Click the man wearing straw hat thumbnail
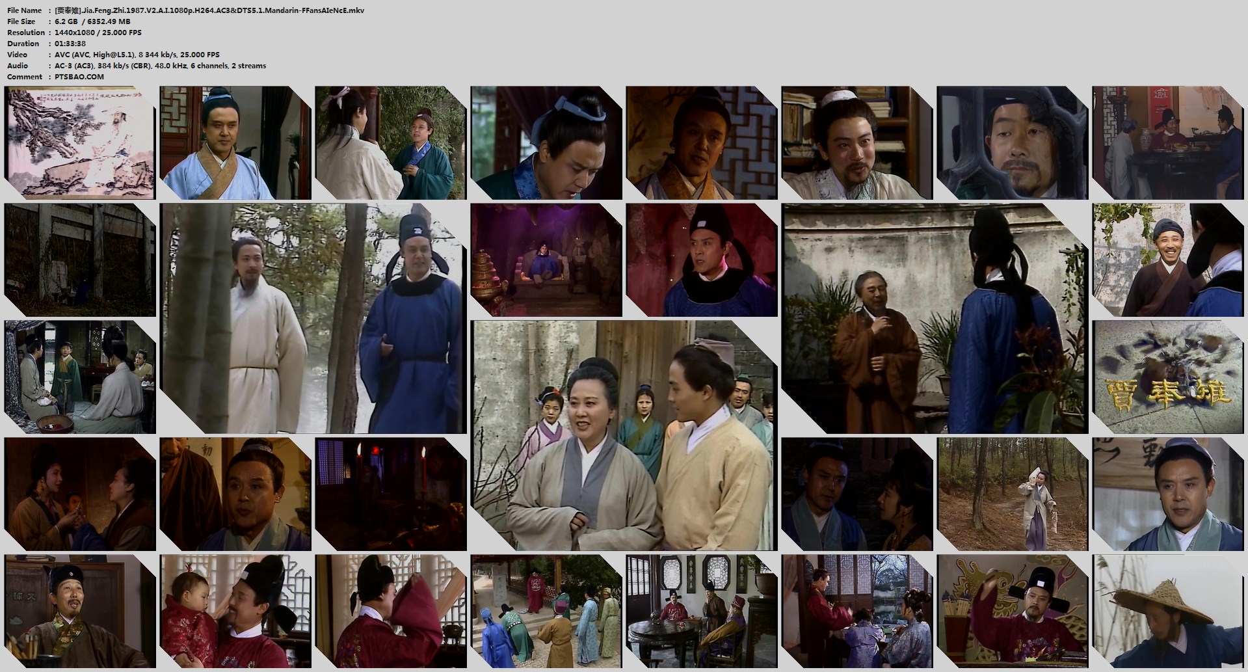 [x=1169, y=612]
